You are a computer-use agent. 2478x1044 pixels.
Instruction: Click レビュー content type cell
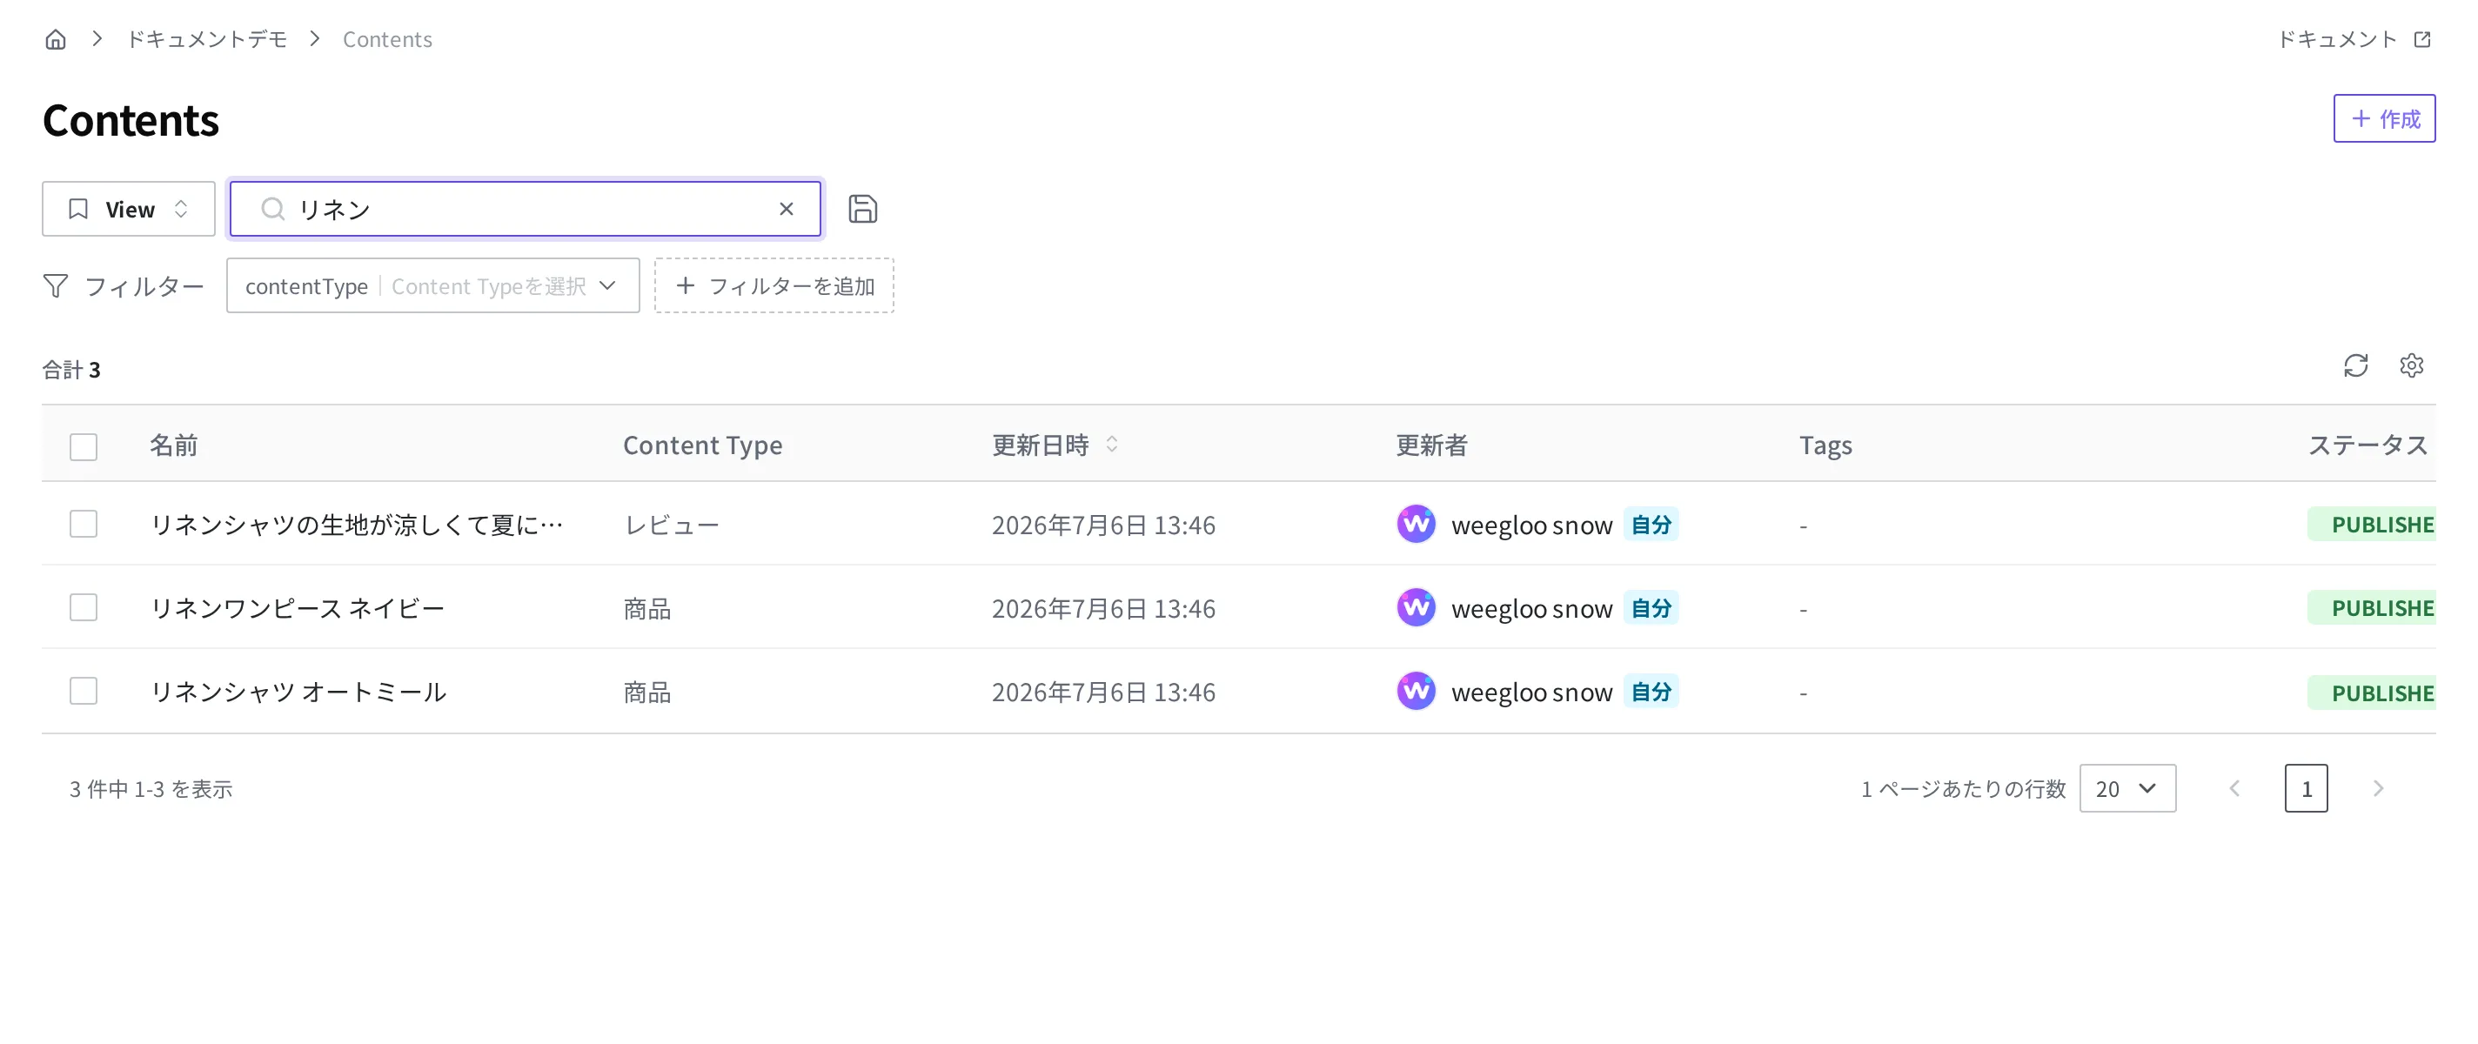click(x=672, y=525)
